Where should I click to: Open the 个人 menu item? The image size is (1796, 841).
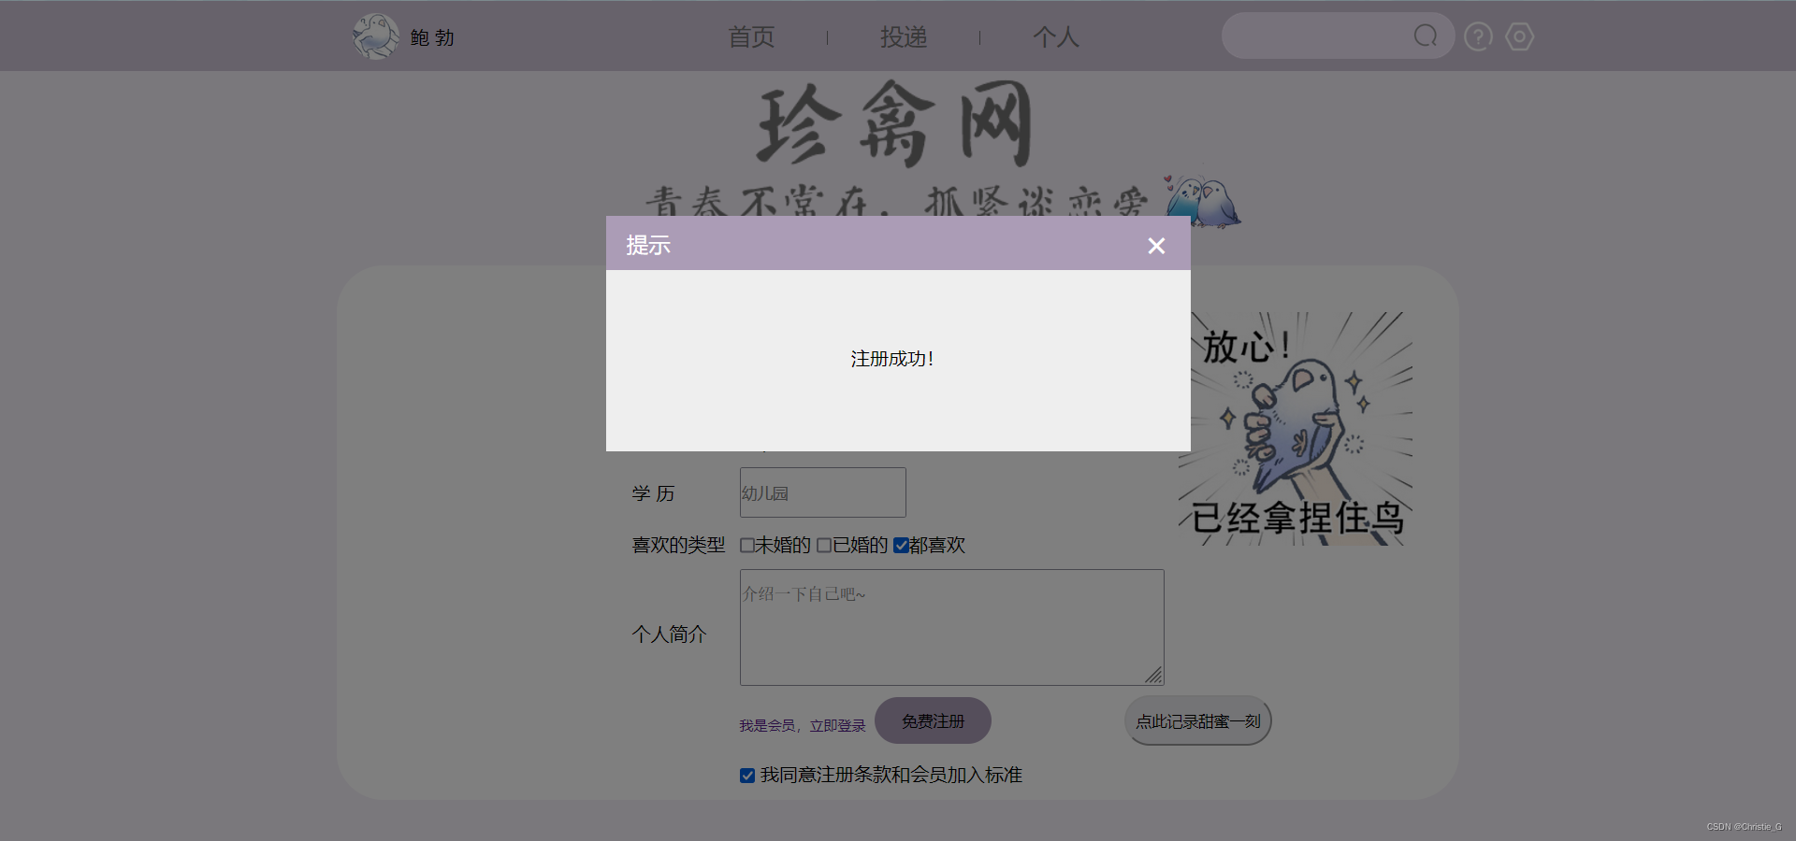click(x=1056, y=36)
